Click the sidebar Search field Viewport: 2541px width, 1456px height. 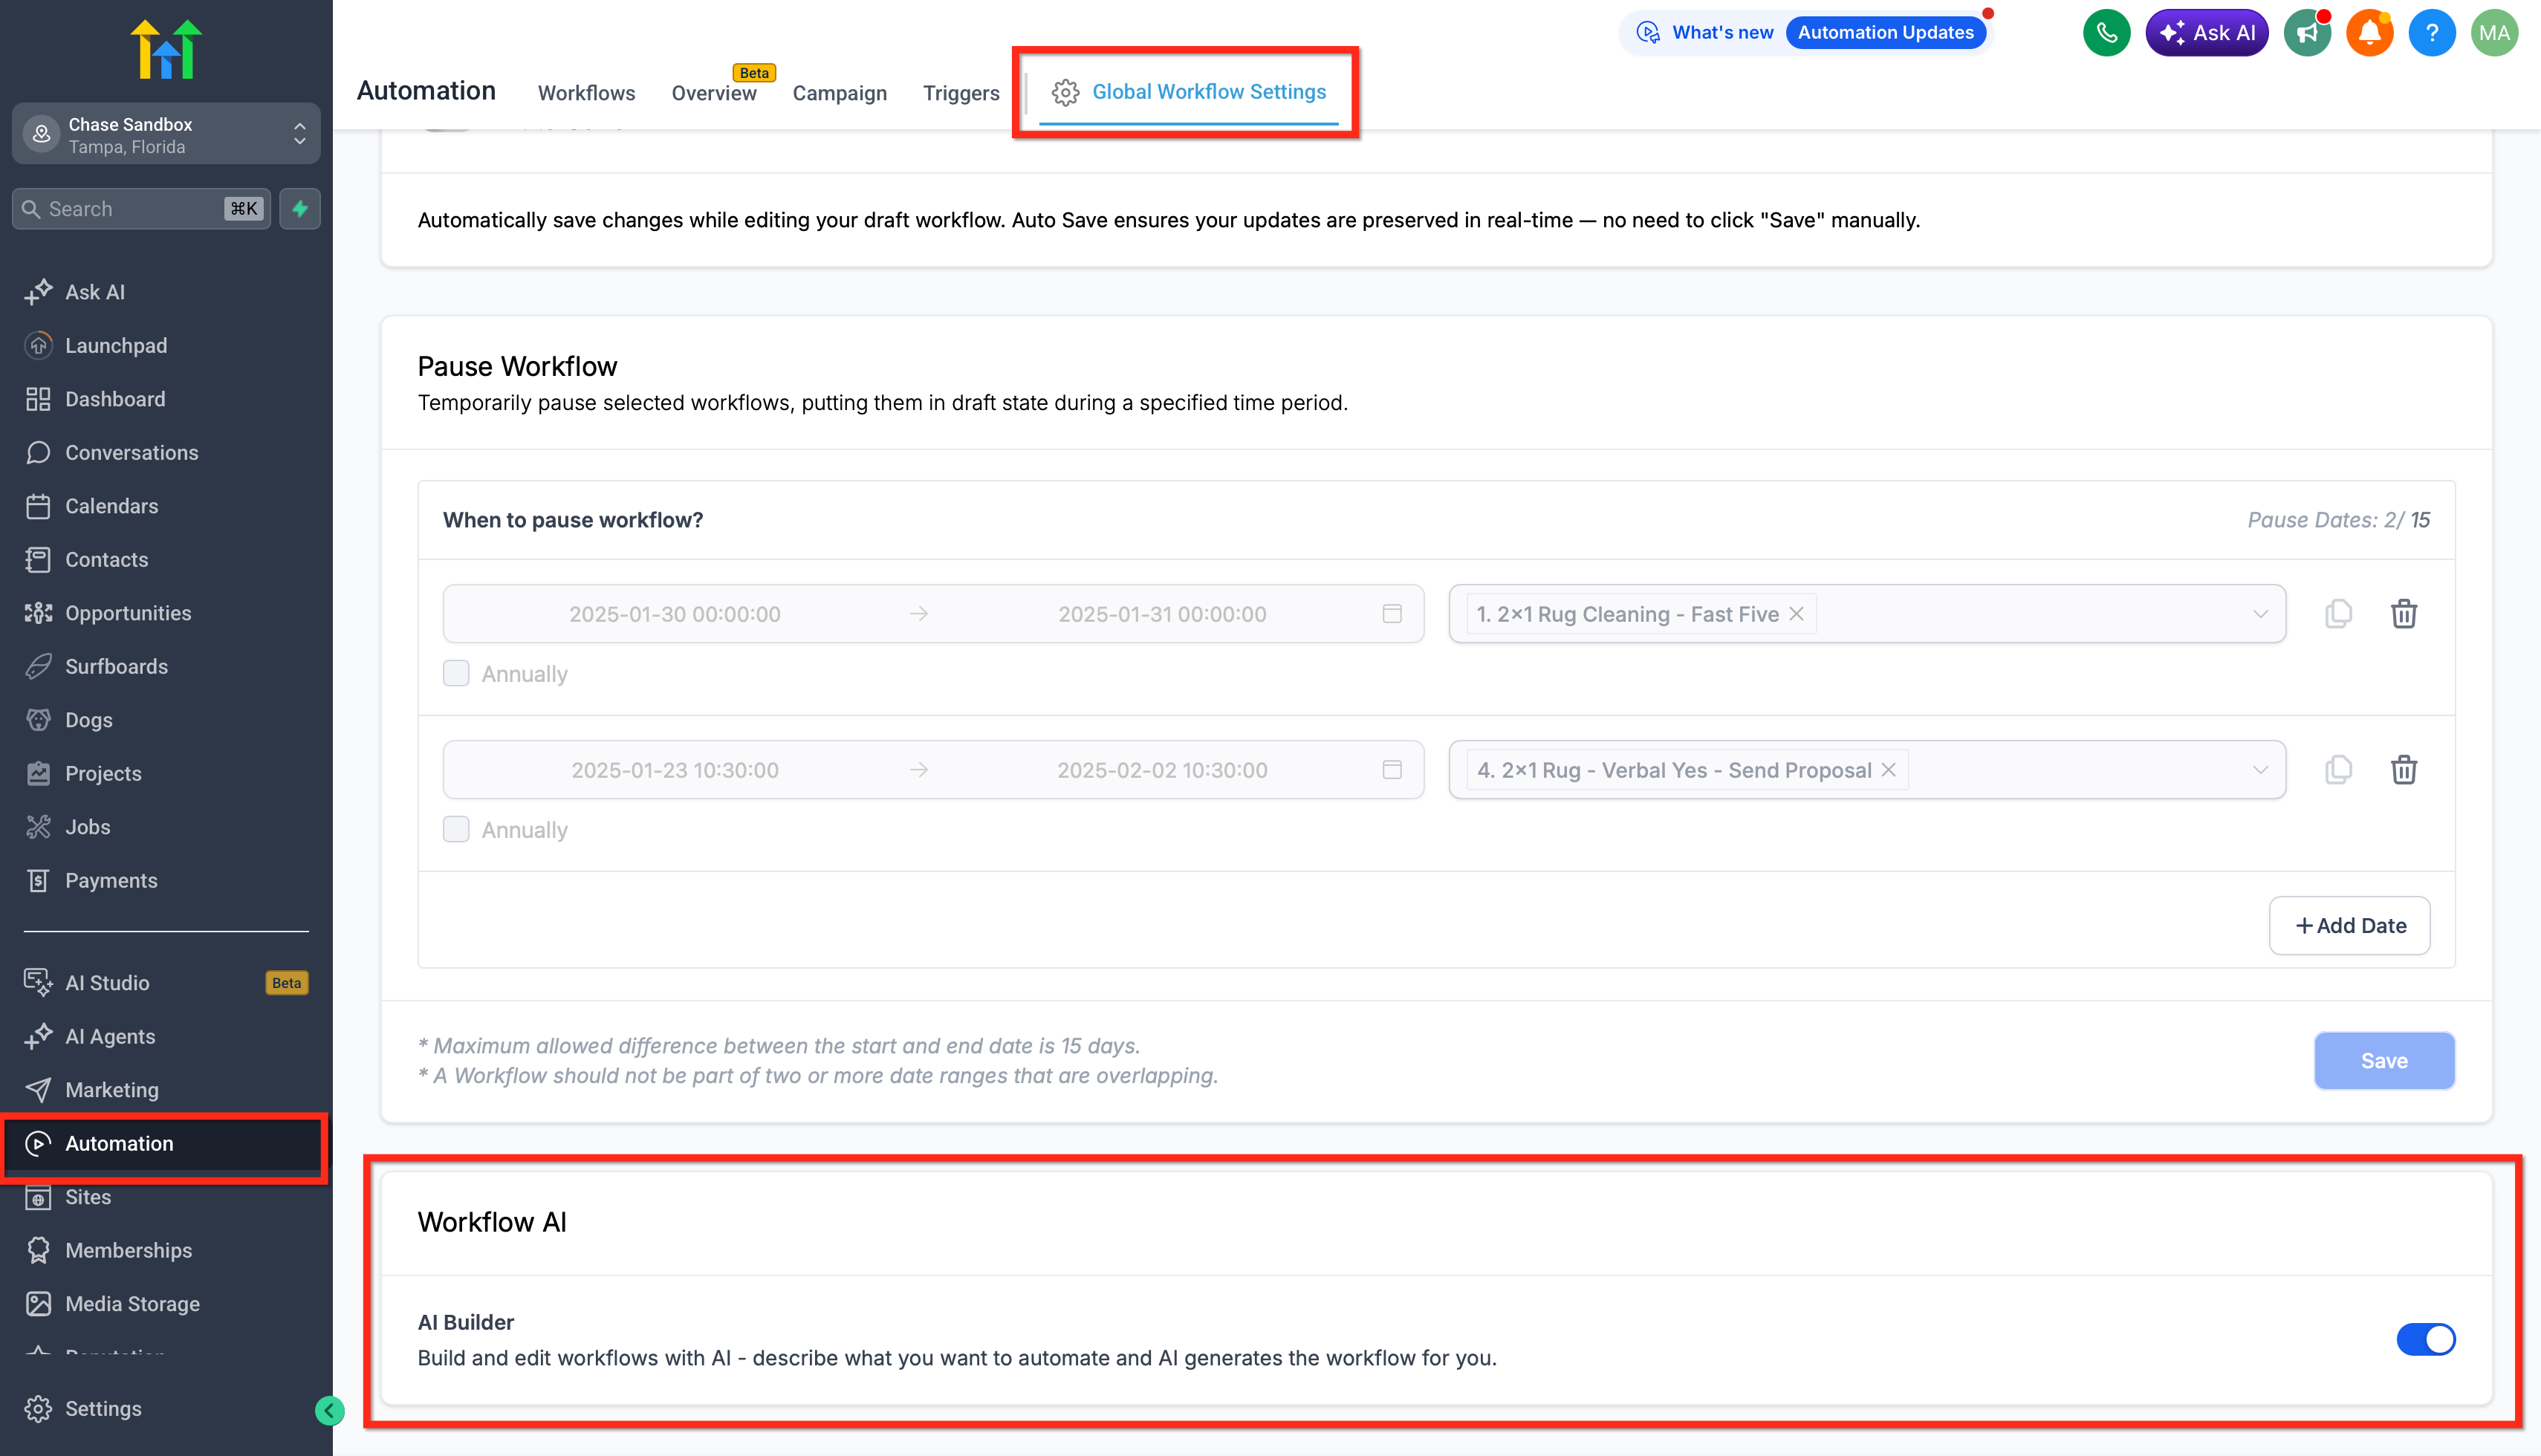coord(141,209)
